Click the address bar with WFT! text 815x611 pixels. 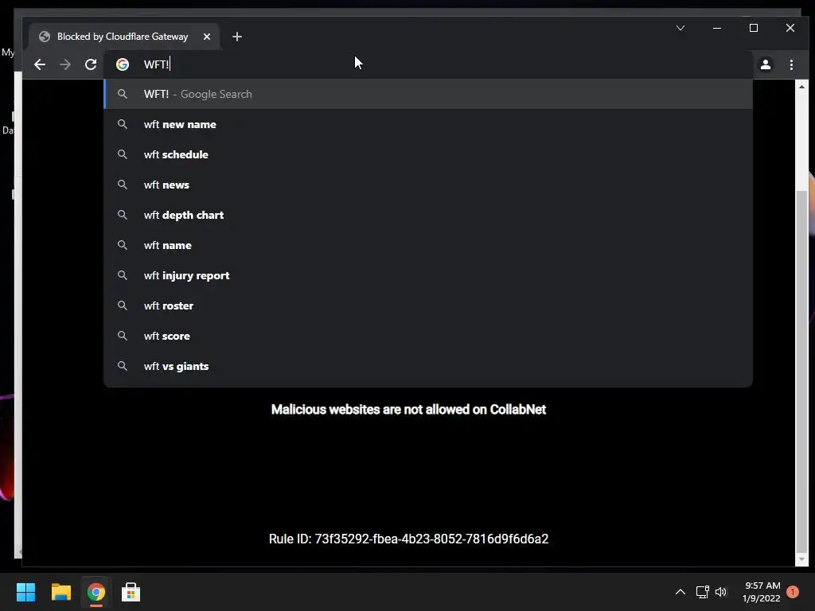click(x=427, y=64)
